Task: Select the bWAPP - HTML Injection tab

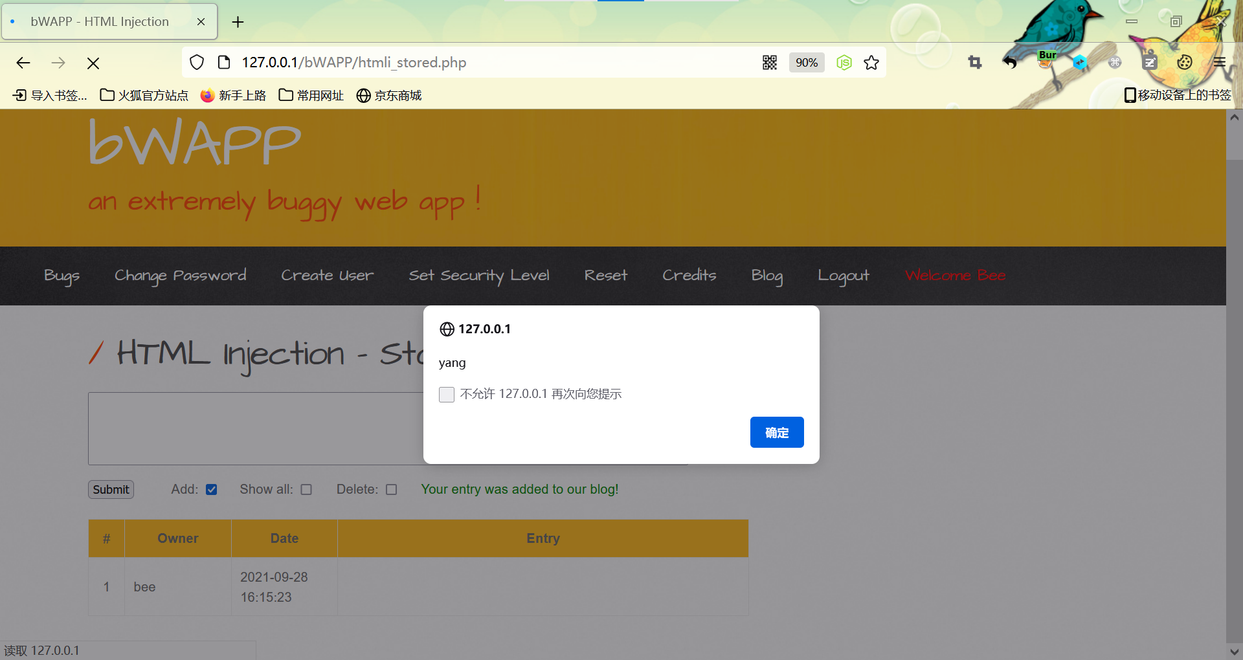Action: [x=109, y=22]
